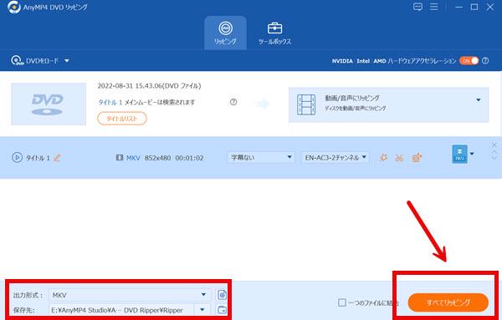This screenshot has height=320, width=502.
Task: Open the 出力形式 MKV combo box
Action: coord(130,295)
